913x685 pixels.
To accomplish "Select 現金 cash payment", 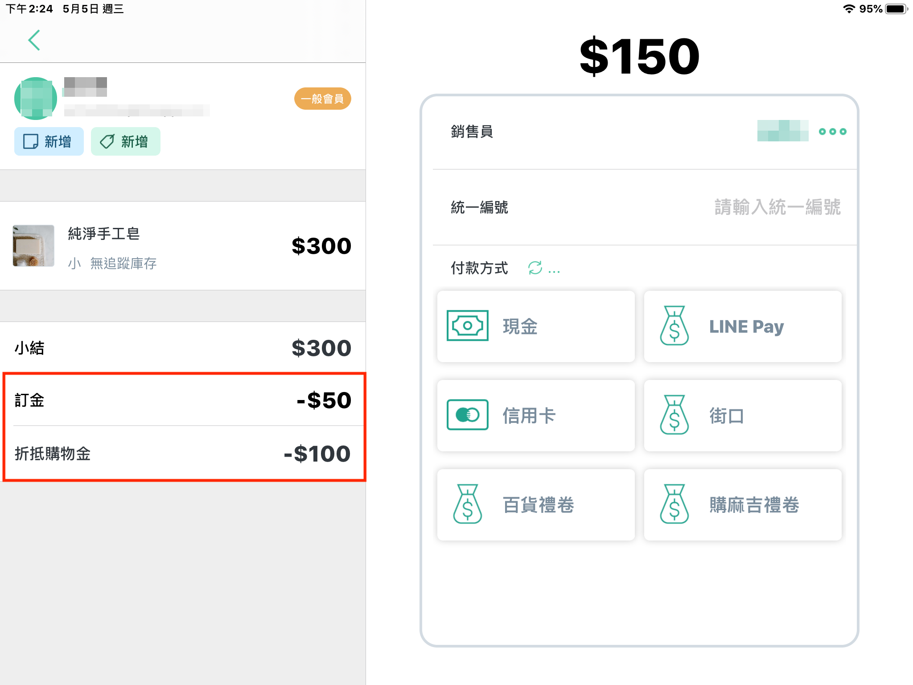I will (536, 326).
